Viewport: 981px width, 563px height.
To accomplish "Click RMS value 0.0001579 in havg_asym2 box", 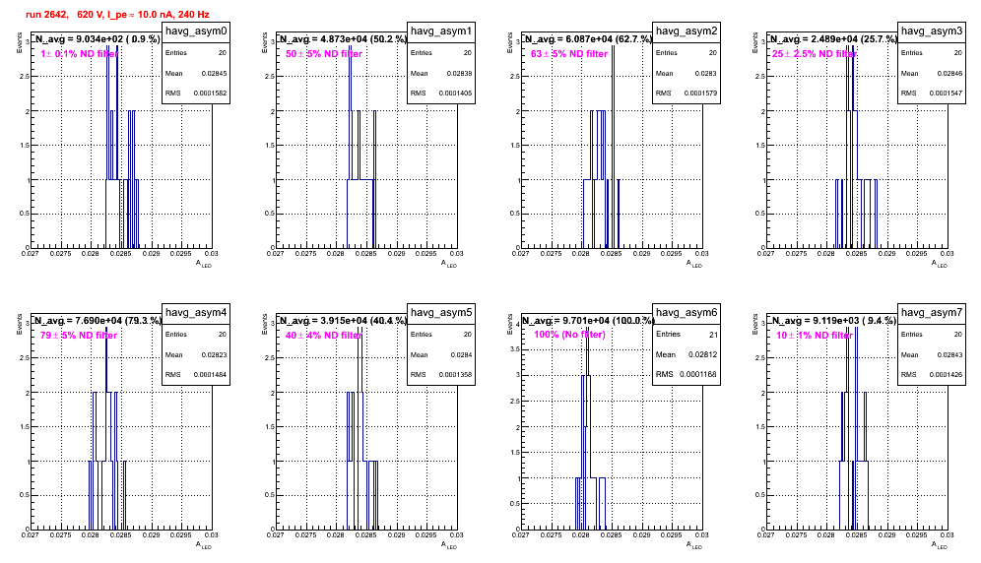I will click(700, 94).
